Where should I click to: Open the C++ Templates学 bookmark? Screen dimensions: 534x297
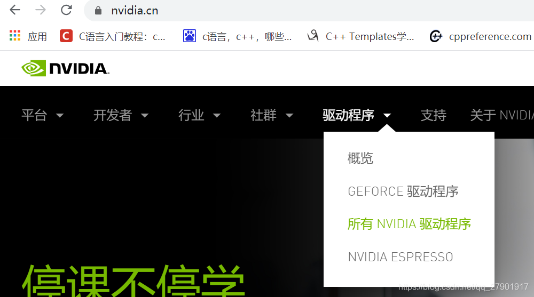point(360,36)
